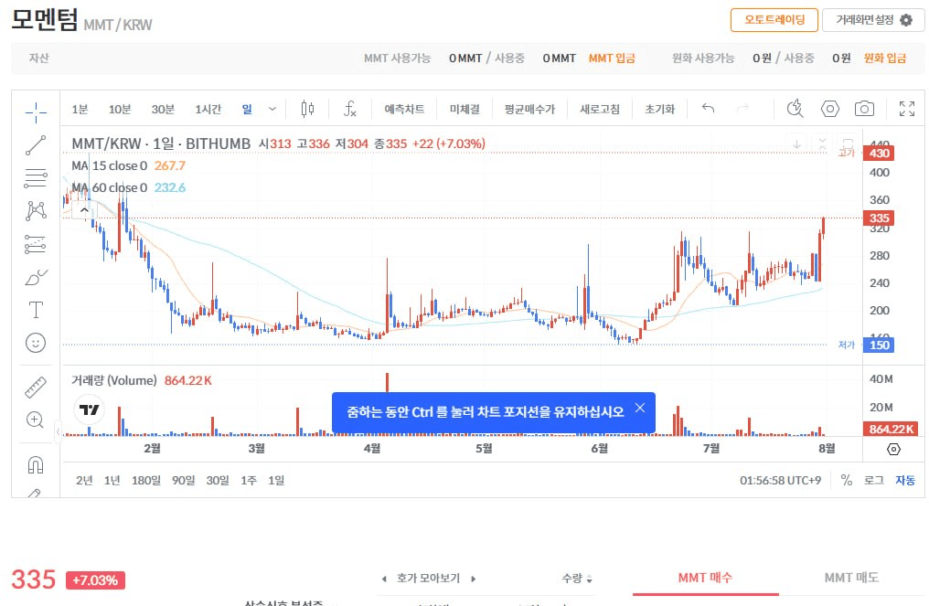
Task: Toggle percent scale mode
Action: pos(847,481)
